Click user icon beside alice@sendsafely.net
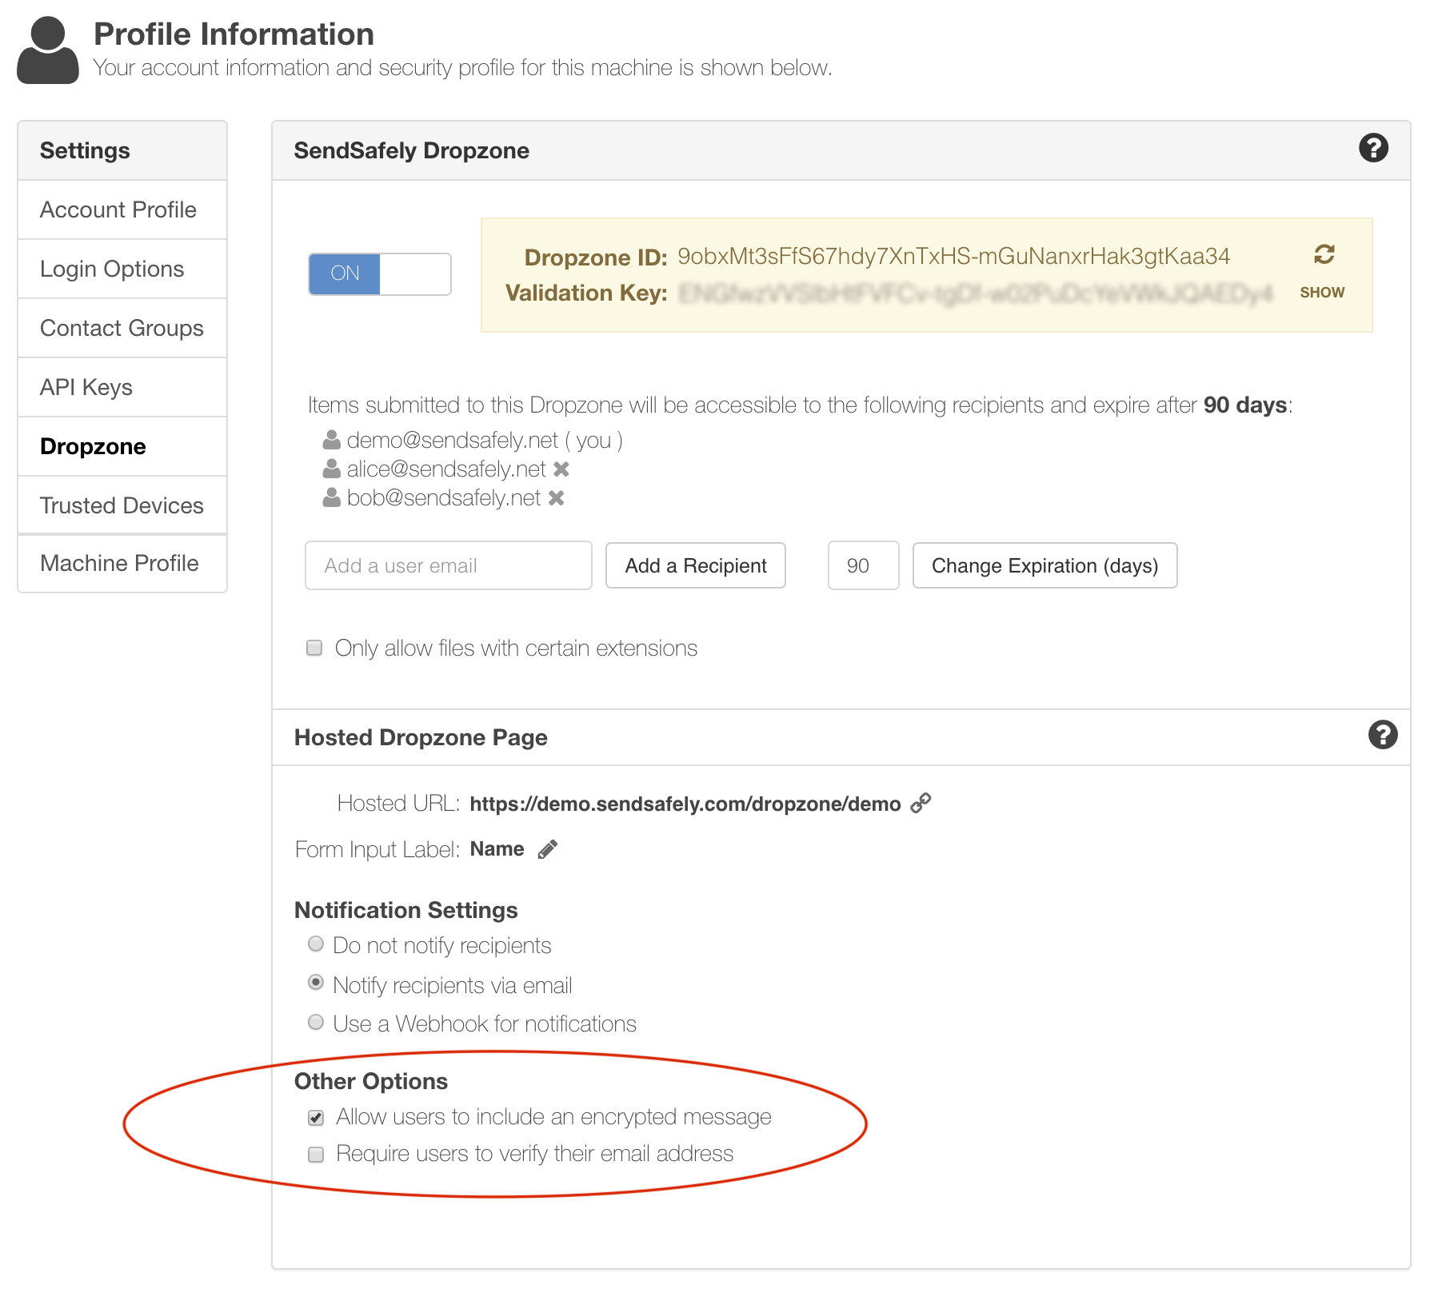This screenshot has width=1430, height=1289. [x=332, y=469]
